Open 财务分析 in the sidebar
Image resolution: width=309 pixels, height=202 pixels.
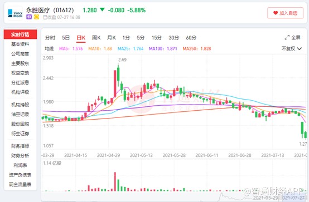coord(20,156)
